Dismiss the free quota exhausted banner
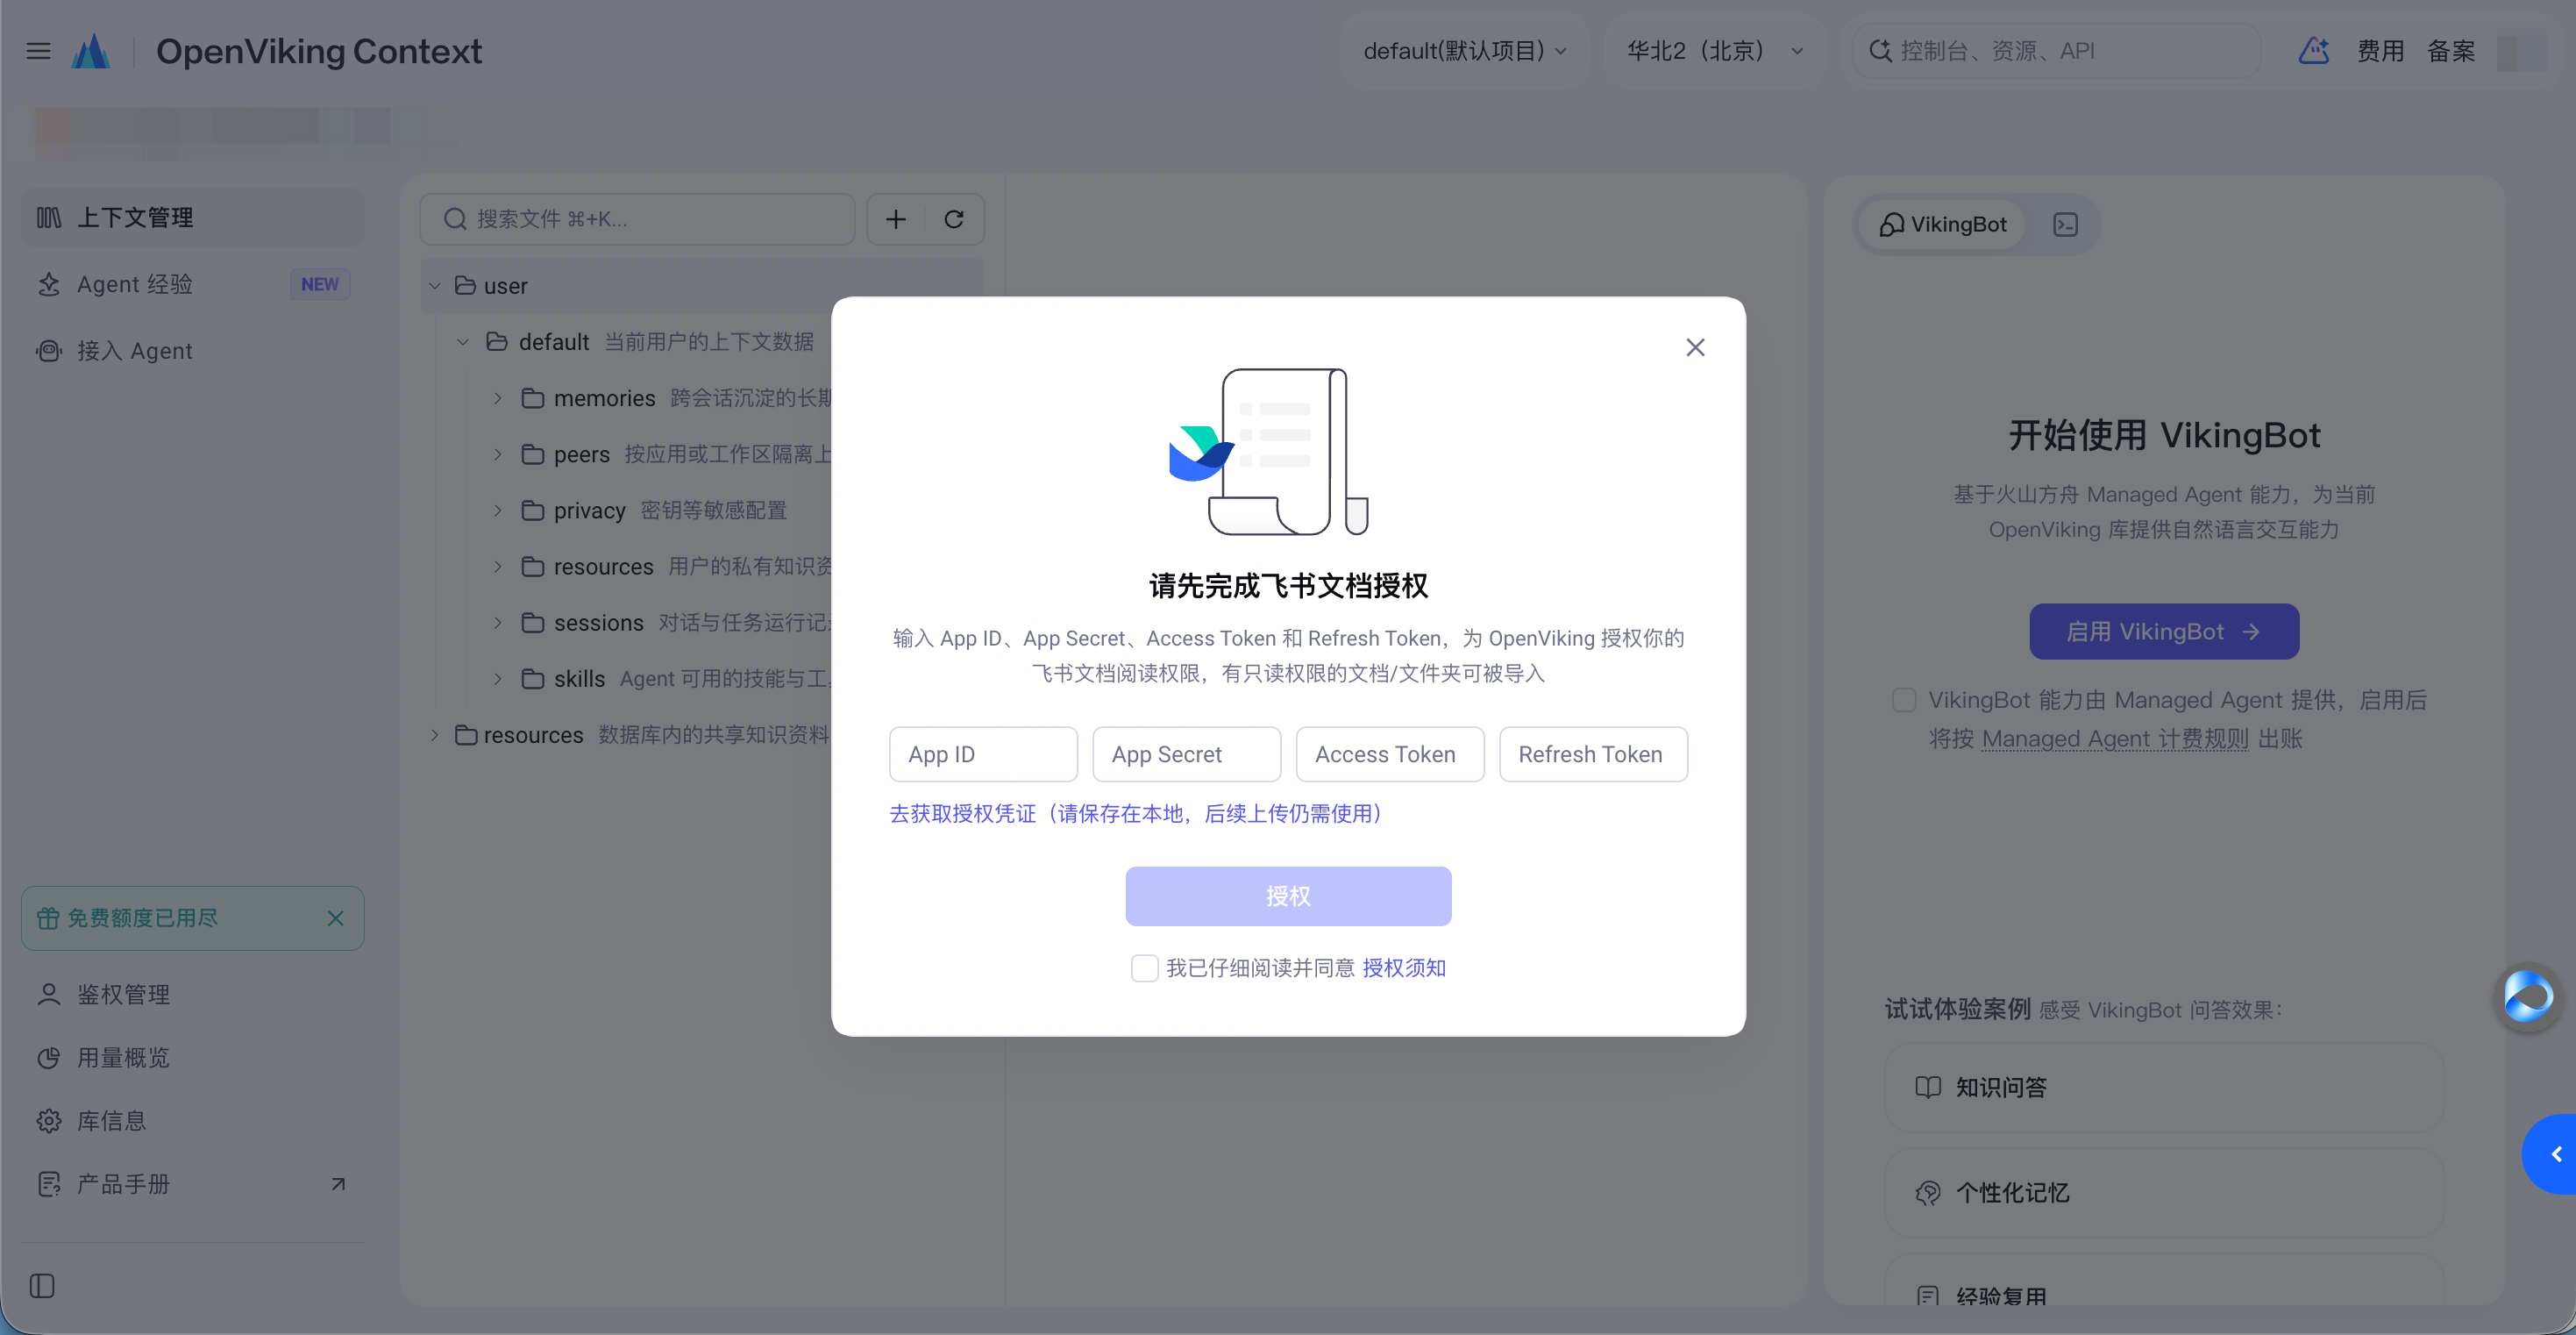The width and height of the screenshot is (2576, 1335). tap(336, 917)
